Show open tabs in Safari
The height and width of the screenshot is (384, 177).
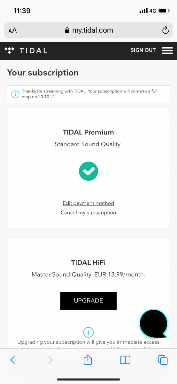point(163,360)
